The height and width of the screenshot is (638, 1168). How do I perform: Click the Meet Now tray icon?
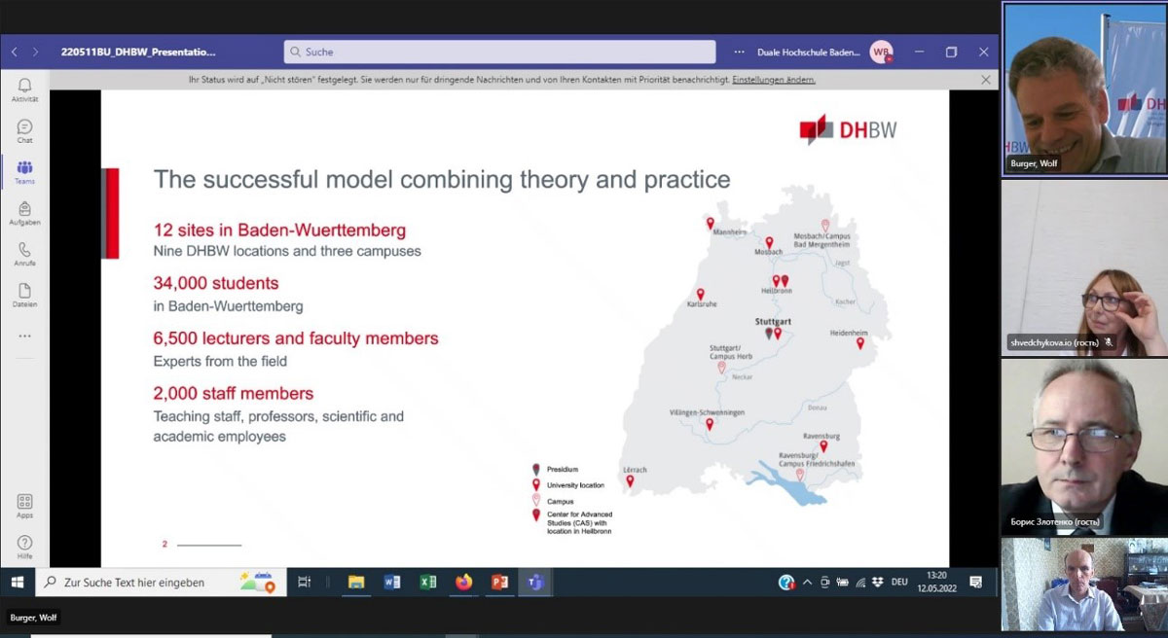[x=825, y=583]
